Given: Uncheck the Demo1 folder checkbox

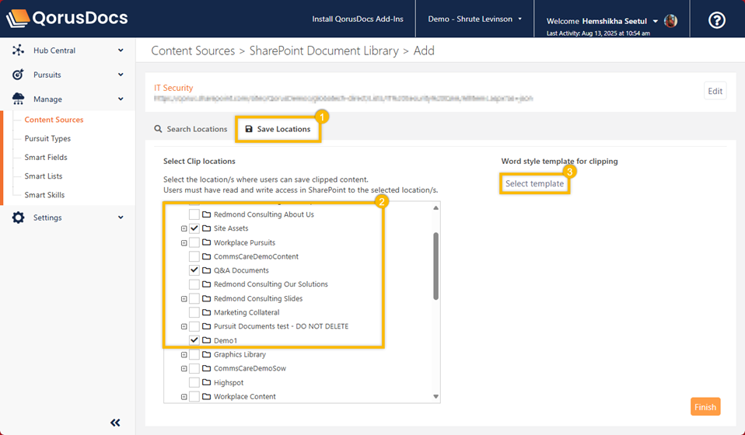Looking at the screenshot, I should coord(194,340).
